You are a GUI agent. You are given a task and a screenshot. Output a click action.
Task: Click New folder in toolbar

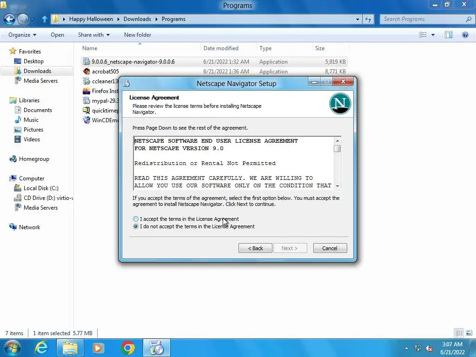pyautogui.click(x=138, y=34)
